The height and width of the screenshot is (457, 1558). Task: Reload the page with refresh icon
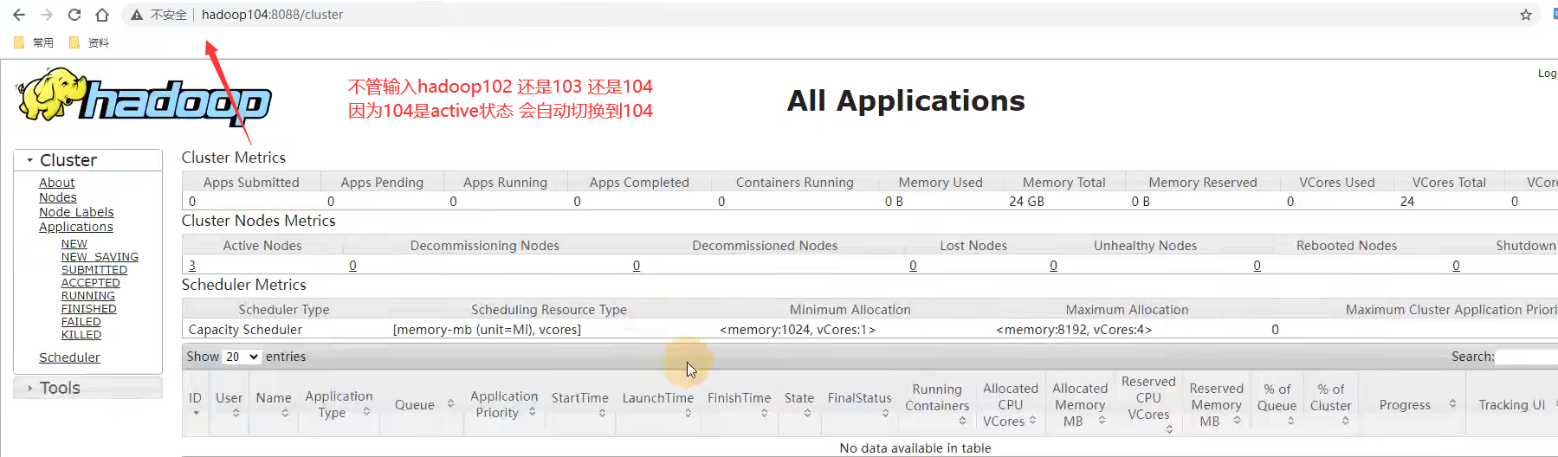[x=74, y=15]
